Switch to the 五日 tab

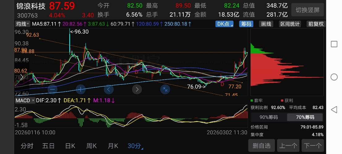(49, 146)
